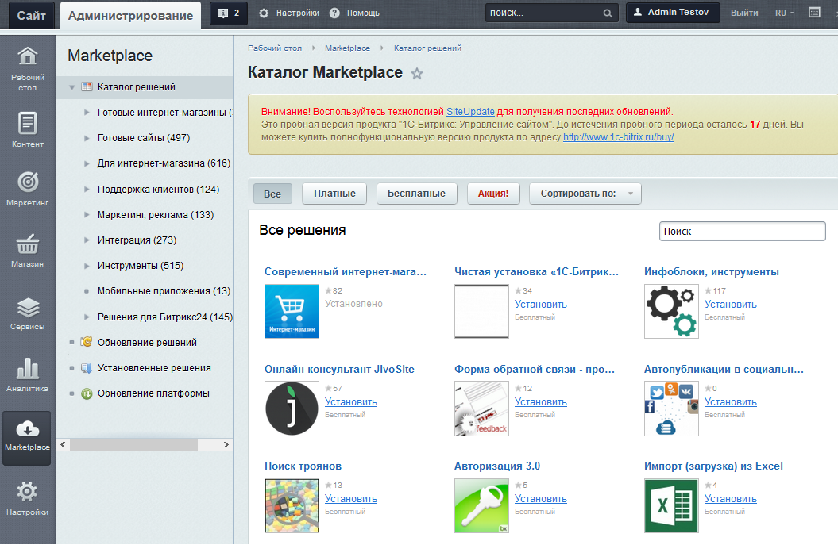The width and height of the screenshot is (838, 545).
Task: Open the Рабочий стол sidebar section
Action: pyautogui.click(x=28, y=69)
